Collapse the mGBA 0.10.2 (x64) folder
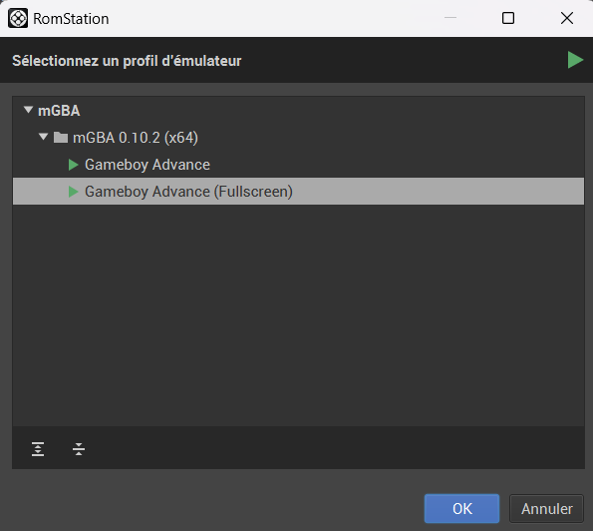 point(44,137)
